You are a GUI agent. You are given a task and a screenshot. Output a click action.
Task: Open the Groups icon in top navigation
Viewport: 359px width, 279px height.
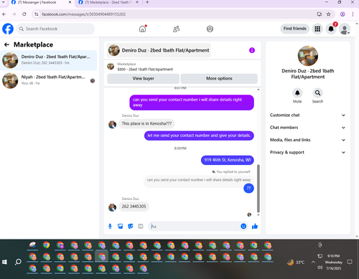point(210,29)
